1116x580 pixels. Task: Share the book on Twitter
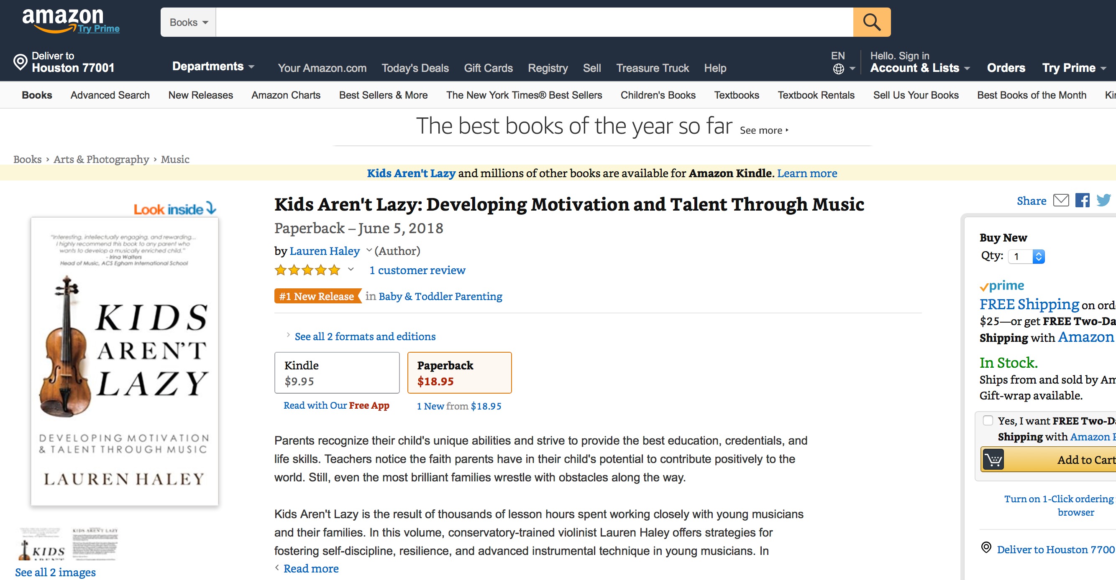point(1103,201)
